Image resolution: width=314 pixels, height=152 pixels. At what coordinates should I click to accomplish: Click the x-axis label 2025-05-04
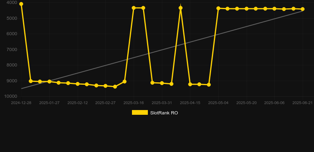click(x=218, y=103)
